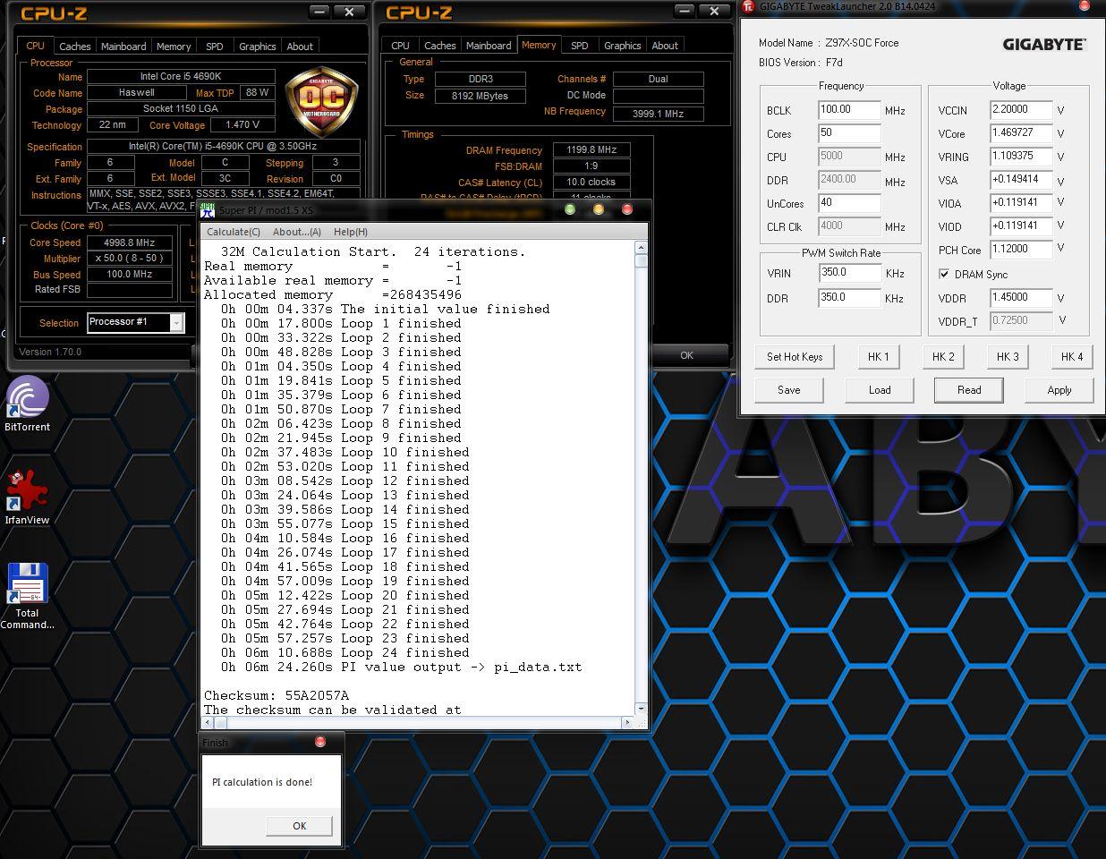The height and width of the screenshot is (859, 1106).
Task: Click the DRAM Frequency 1199.8 MHz value
Action: pyautogui.click(x=591, y=150)
